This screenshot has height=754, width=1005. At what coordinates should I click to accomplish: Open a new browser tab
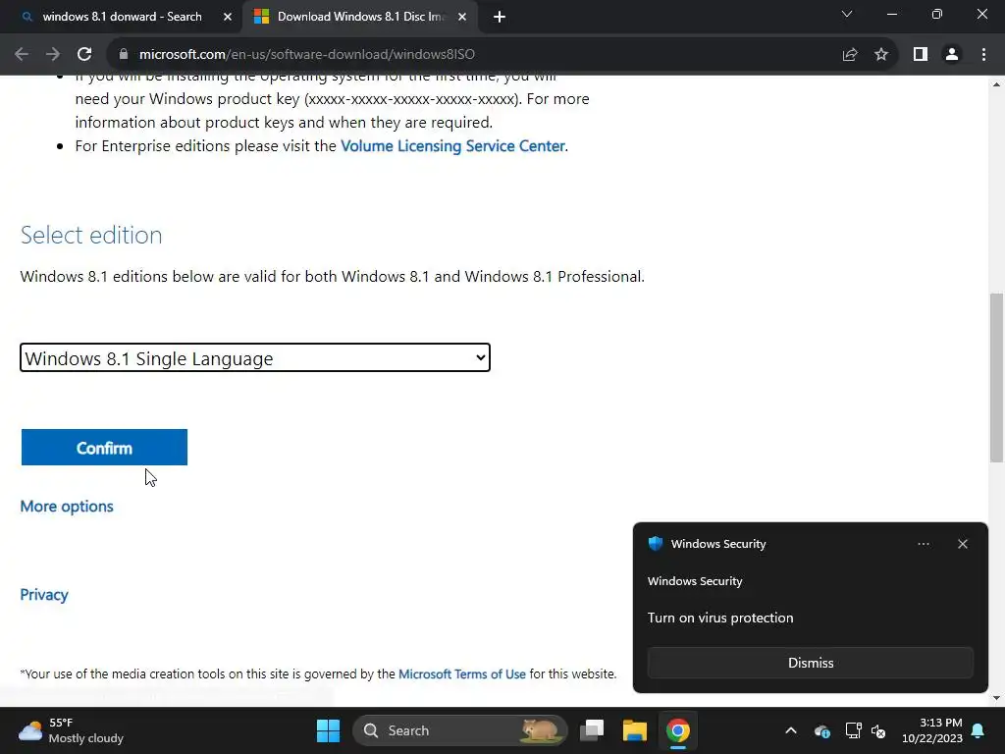coord(500,17)
